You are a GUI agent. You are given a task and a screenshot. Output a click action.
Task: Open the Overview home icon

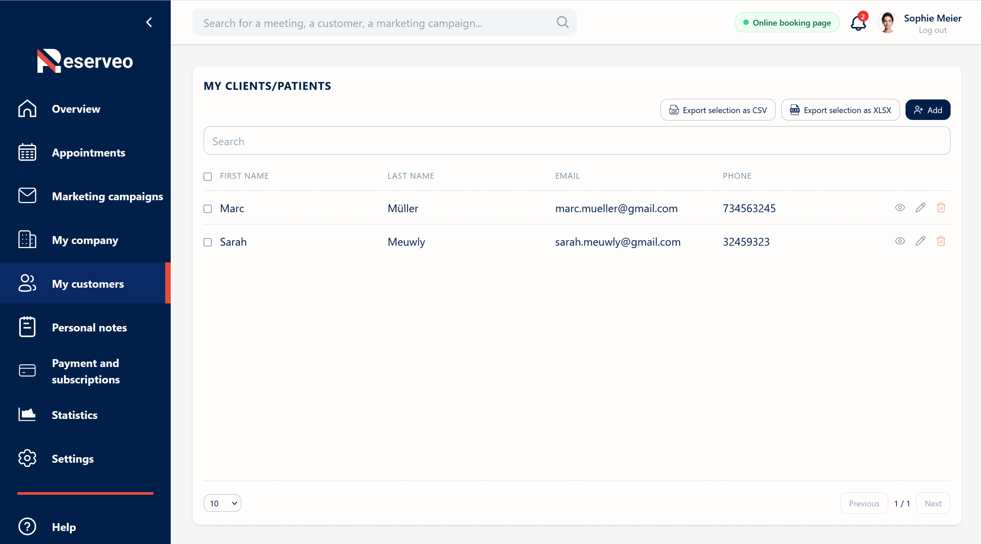click(27, 109)
